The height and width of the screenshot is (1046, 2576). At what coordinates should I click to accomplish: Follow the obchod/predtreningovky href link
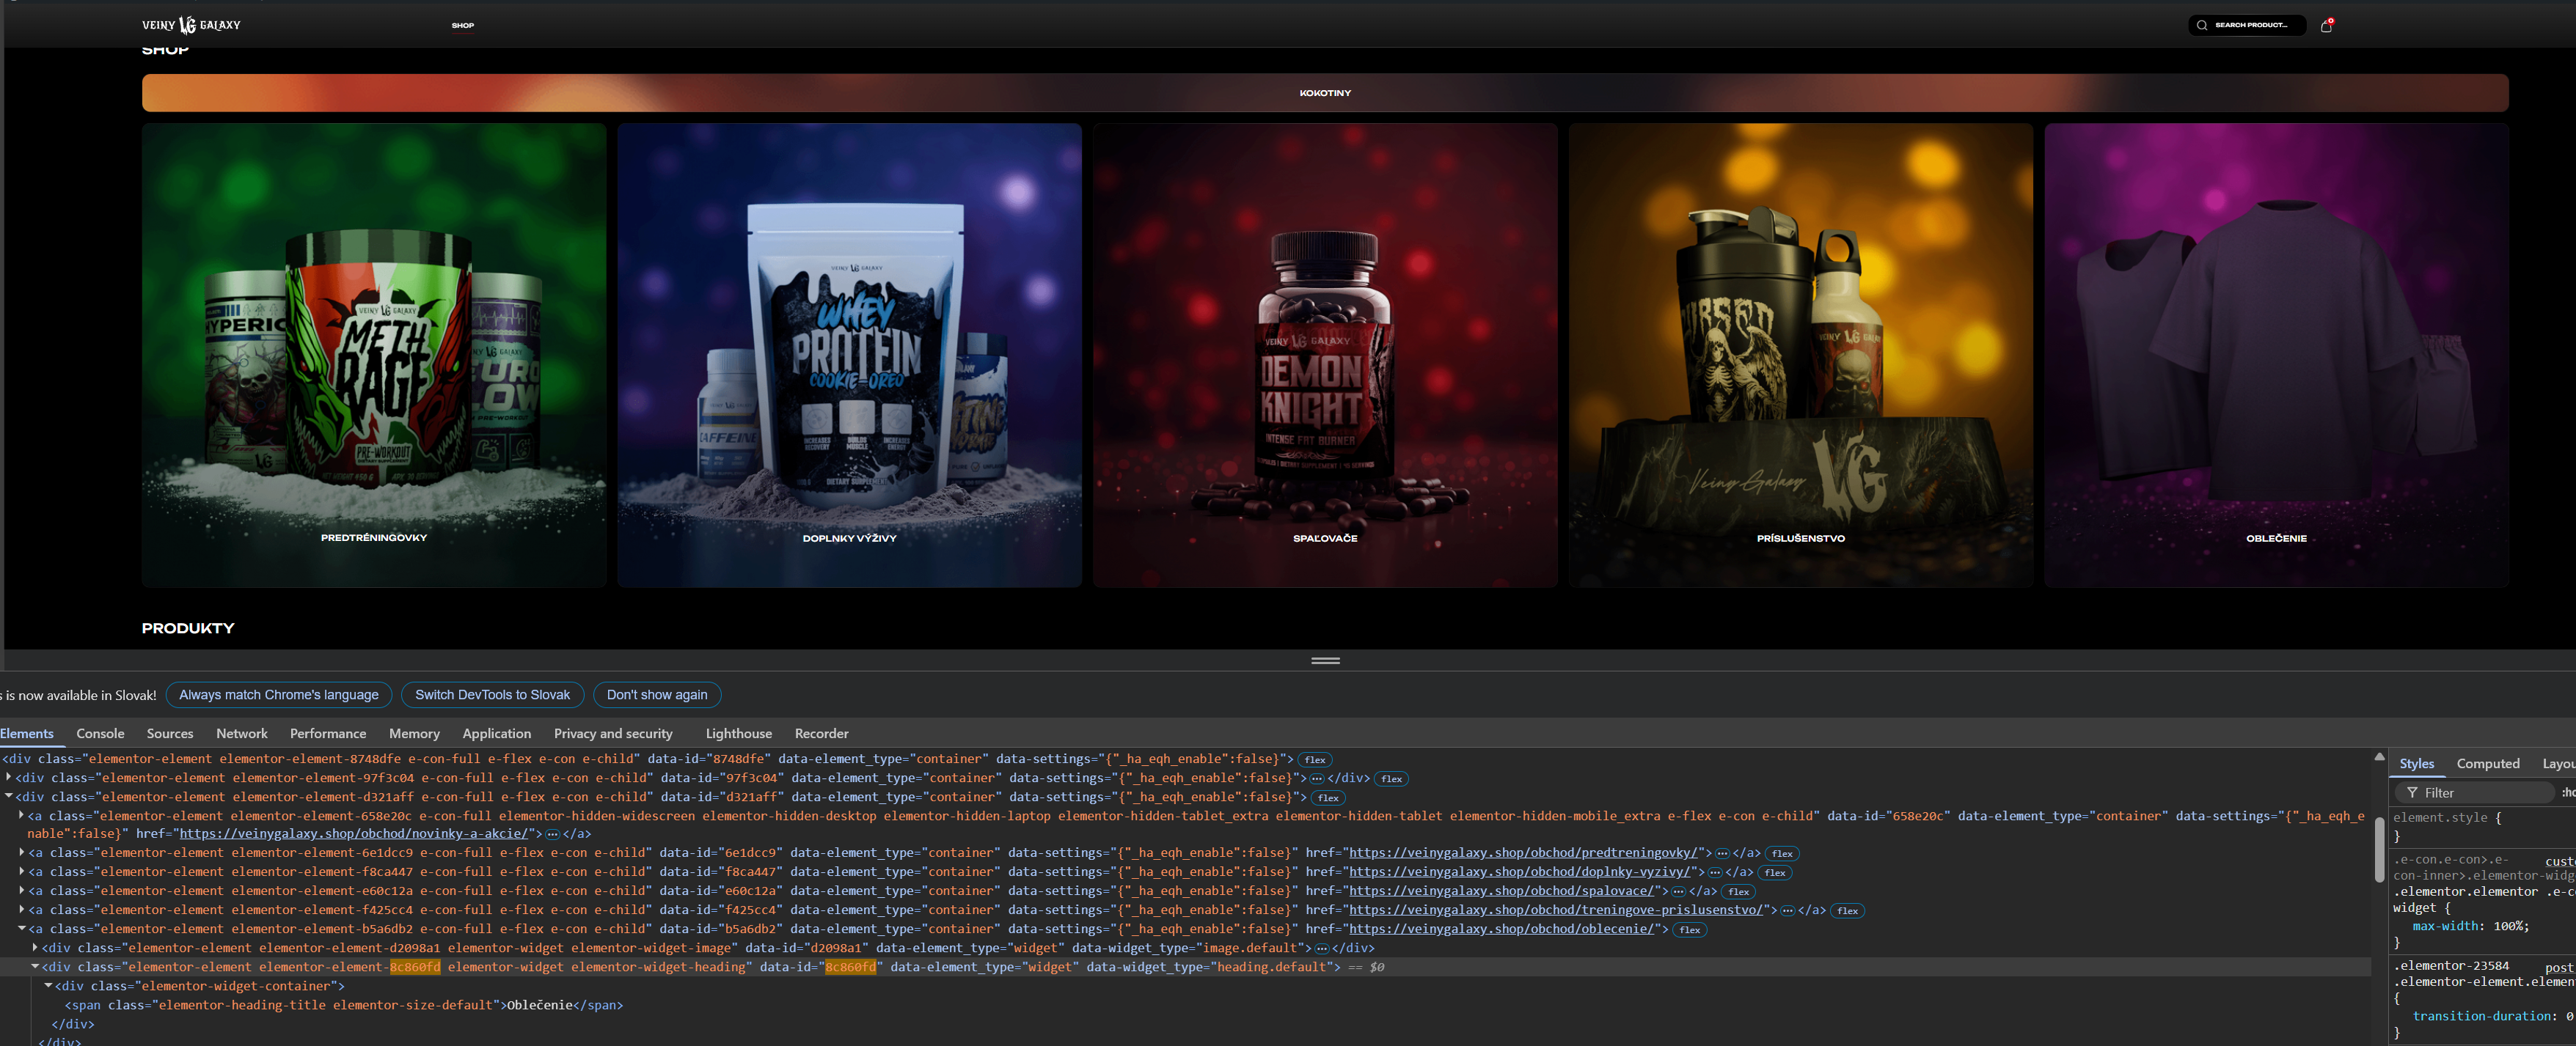point(1524,853)
